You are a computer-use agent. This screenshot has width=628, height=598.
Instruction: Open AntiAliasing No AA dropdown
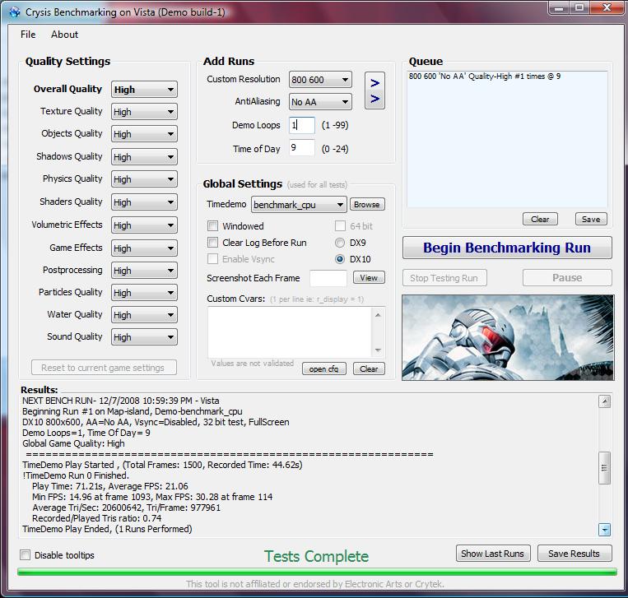click(x=320, y=102)
